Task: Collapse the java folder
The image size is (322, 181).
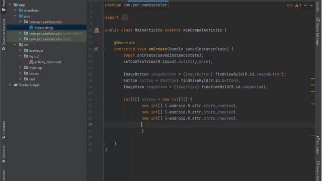Action: pyautogui.click(x=15, y=16)
